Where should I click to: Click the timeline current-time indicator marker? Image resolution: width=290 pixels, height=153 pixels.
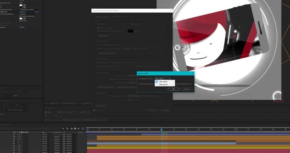coord(161,129)
